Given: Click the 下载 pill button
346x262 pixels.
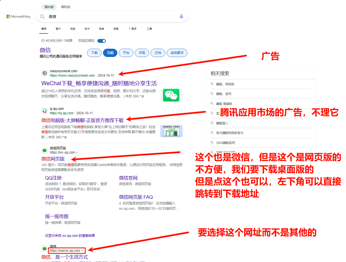Looking at the screenshot, I should point(94,53).
